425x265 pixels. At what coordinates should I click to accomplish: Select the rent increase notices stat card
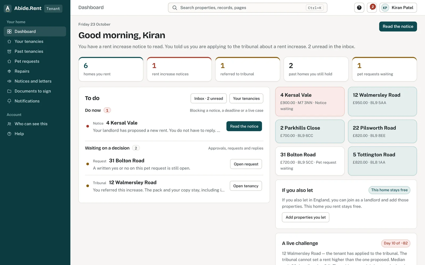point(179,69)
